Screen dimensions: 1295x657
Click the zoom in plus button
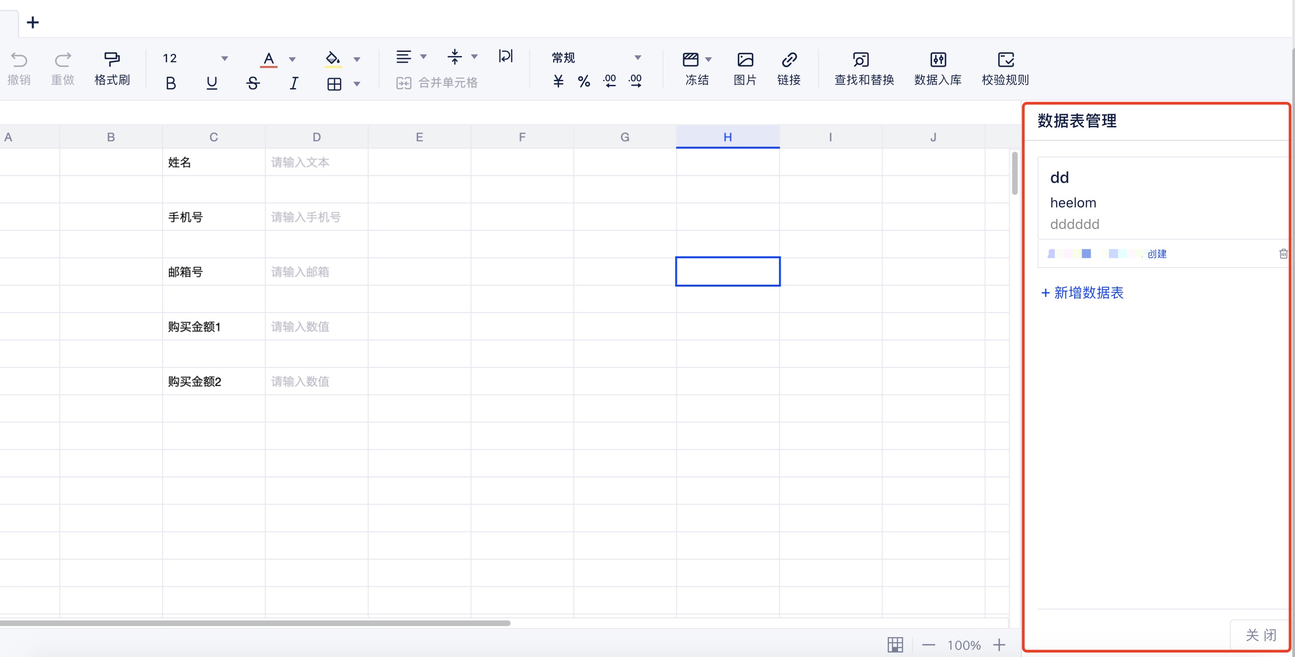(999, 645)
